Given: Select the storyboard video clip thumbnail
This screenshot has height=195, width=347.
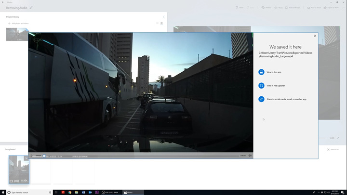Looking at the screenshot, I should 19,169.
